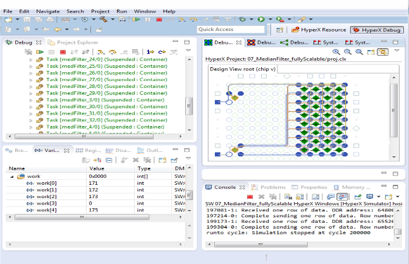Switch to Project Explorer tab
The height and width of the screenshot is (264, 409).
tap(73, 42)
